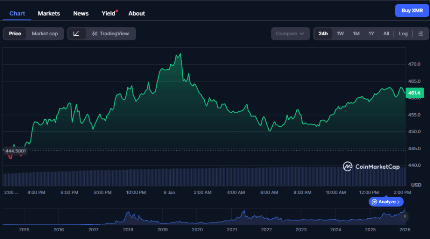Viewport: 430px width, 239px height.
Task: Click the line chart icon
Action: pyautogui.click(x=77, y=34)
